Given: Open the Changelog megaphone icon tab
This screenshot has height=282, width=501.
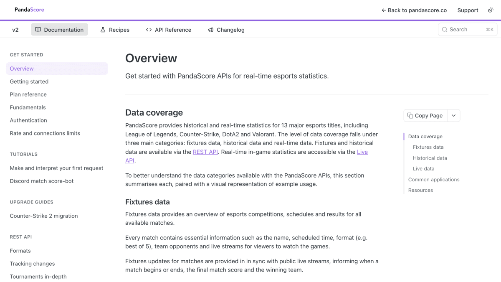Looking at the screenshot, I should click(x=226, y=30).
